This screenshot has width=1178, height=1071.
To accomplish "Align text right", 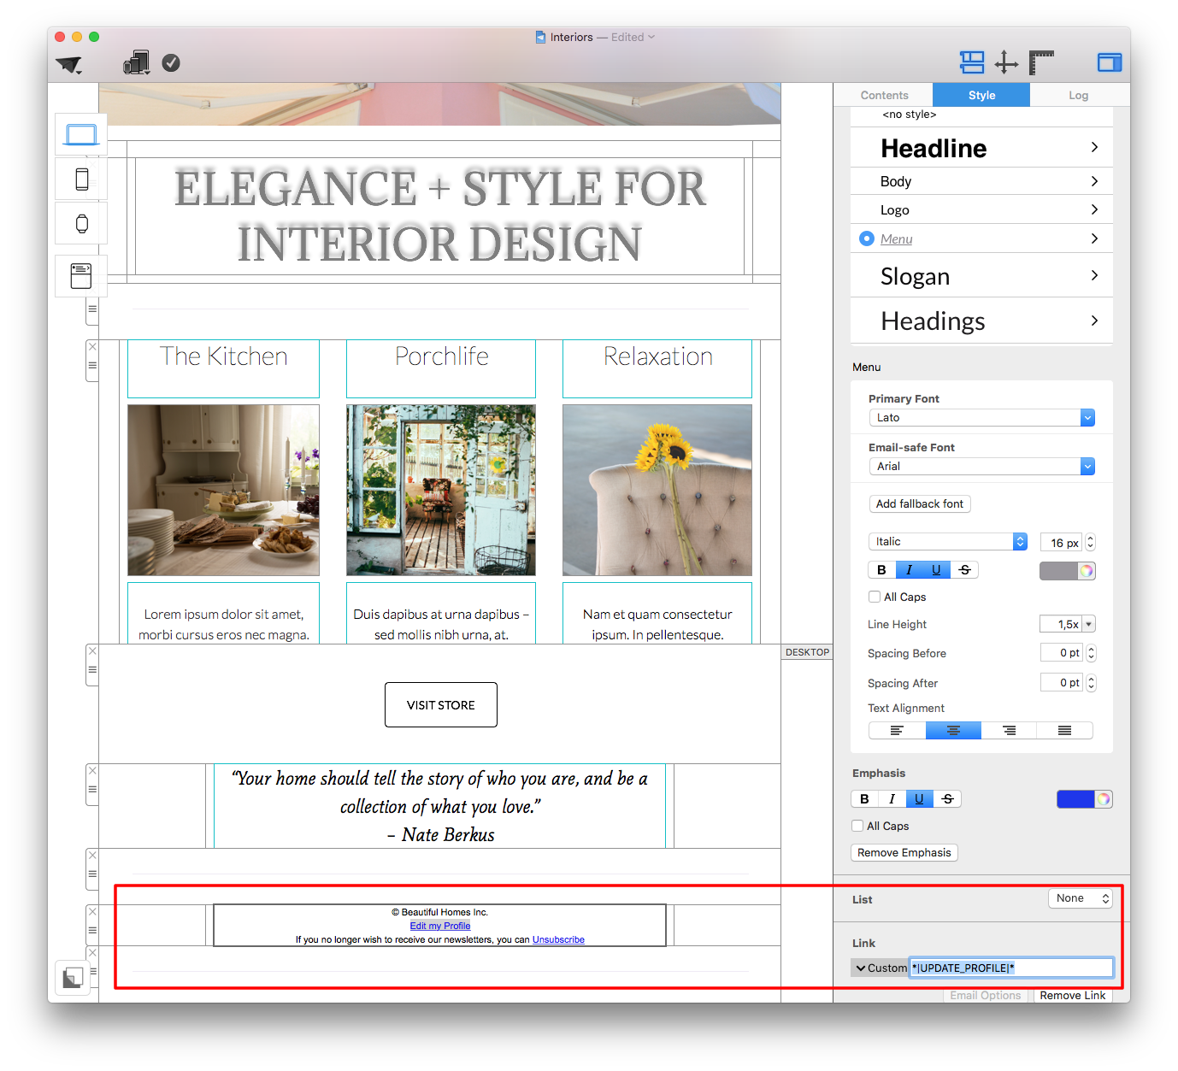I will click(1009, 731).
